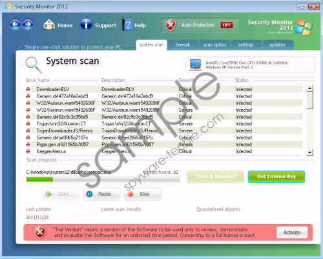323x259 pixels.
Task: Click the threat icon beside Generic.dx!ae0965a7157c
Action: [28, 138]
